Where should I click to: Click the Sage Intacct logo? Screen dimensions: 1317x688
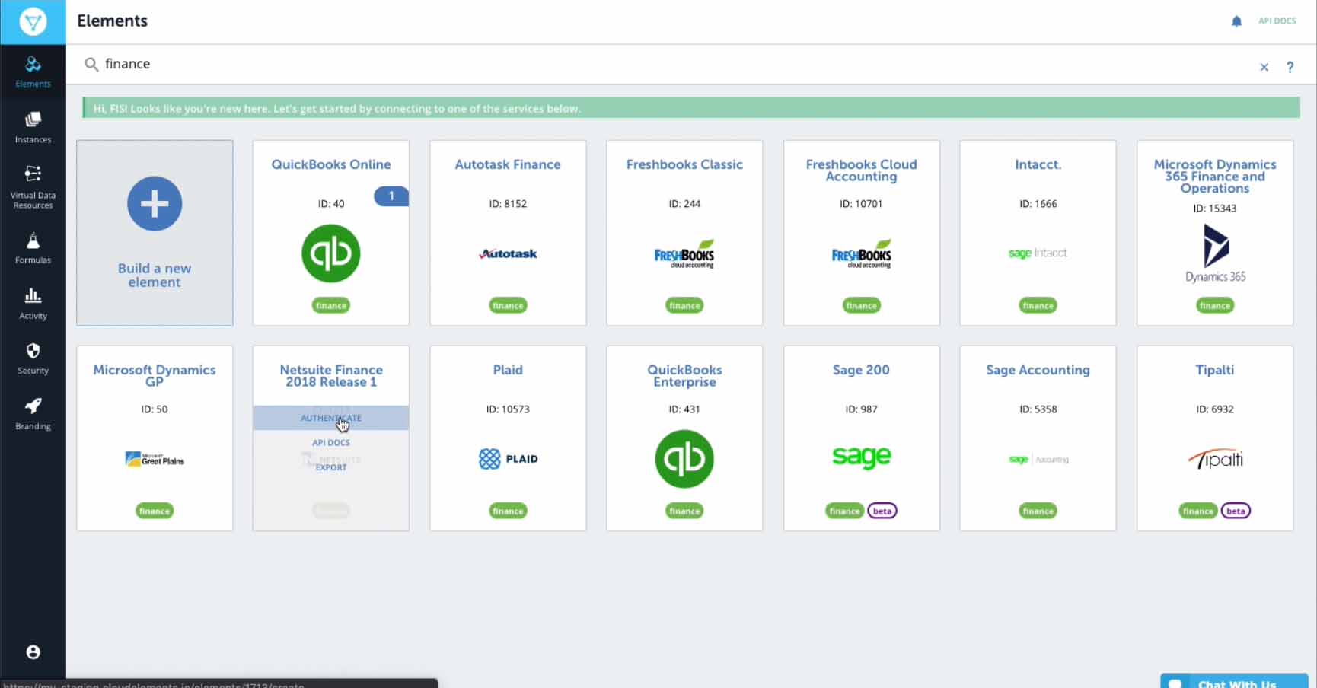[x=1038, y=253]
